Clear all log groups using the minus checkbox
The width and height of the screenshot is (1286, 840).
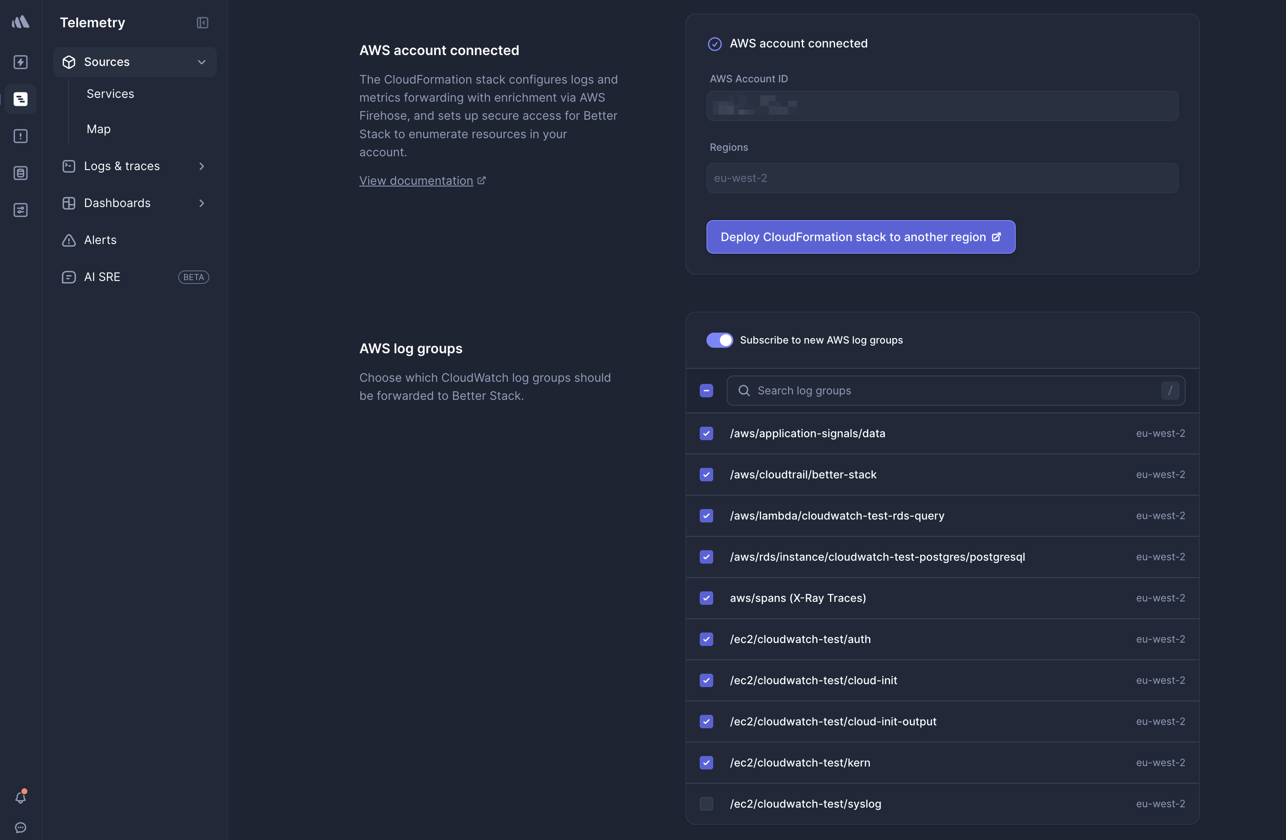coord(706,390)
